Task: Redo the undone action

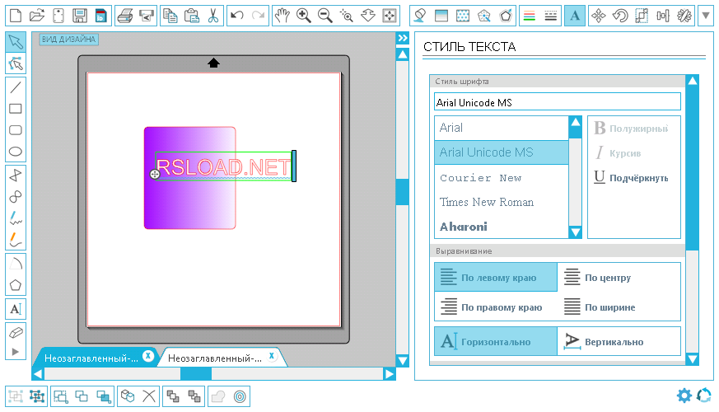Action: [x=258, y=16]
